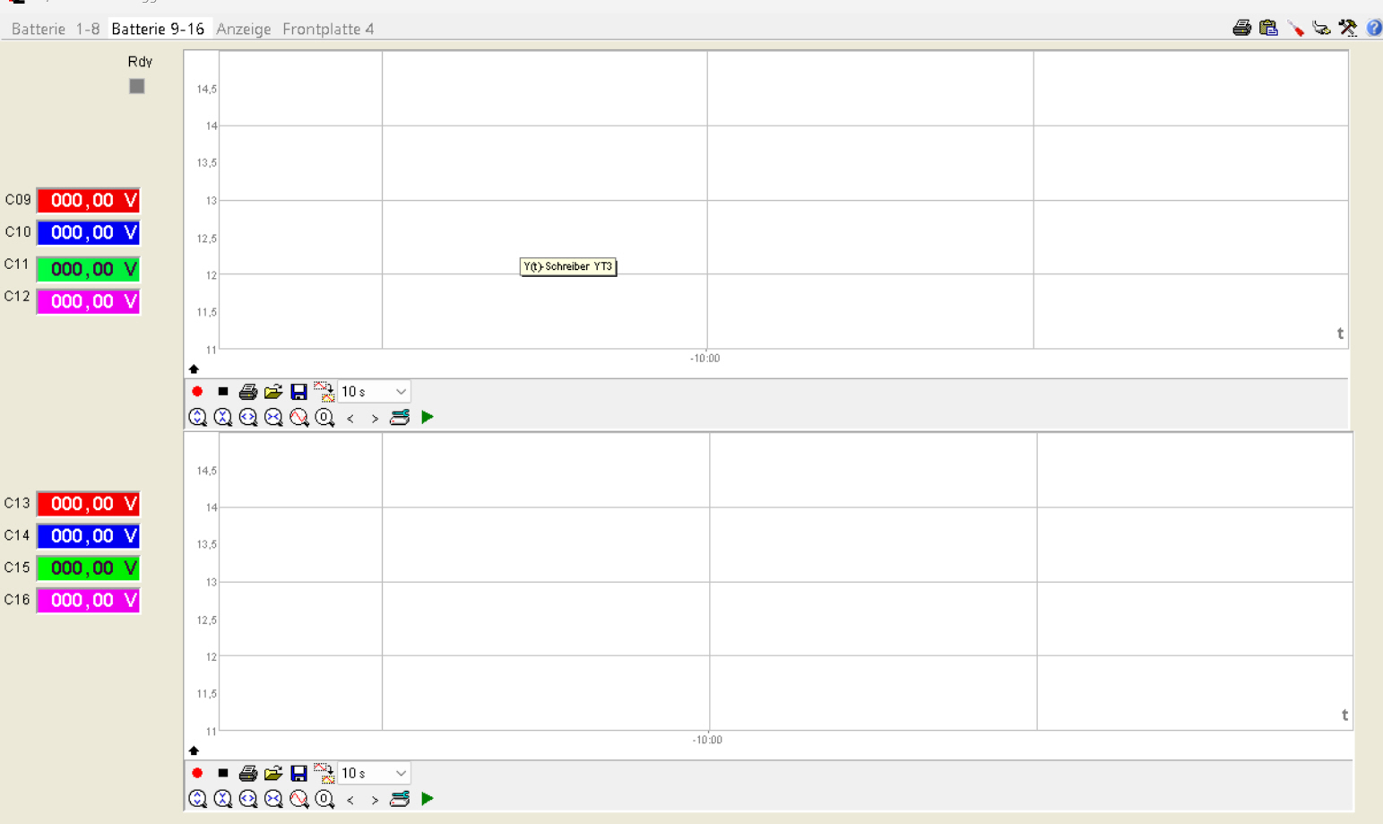The height and width of the screenshot is (824, 1383).
Task: Open the help question mark icon
Action: 1373,28
